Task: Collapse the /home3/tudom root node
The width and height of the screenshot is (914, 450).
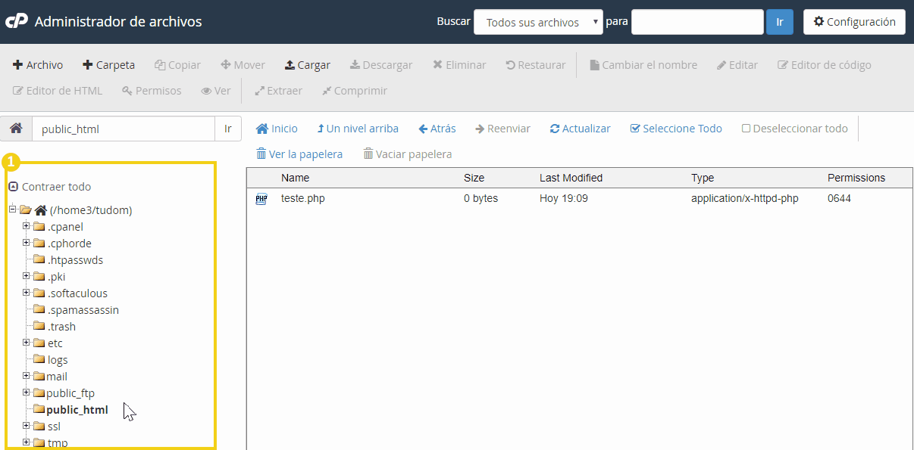Action: 12,209
